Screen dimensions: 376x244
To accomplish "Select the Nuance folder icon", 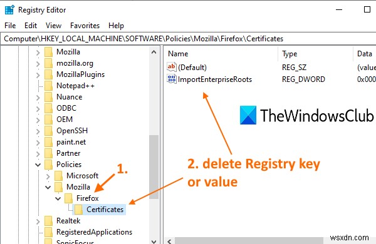I will click(x=48, y=97).
